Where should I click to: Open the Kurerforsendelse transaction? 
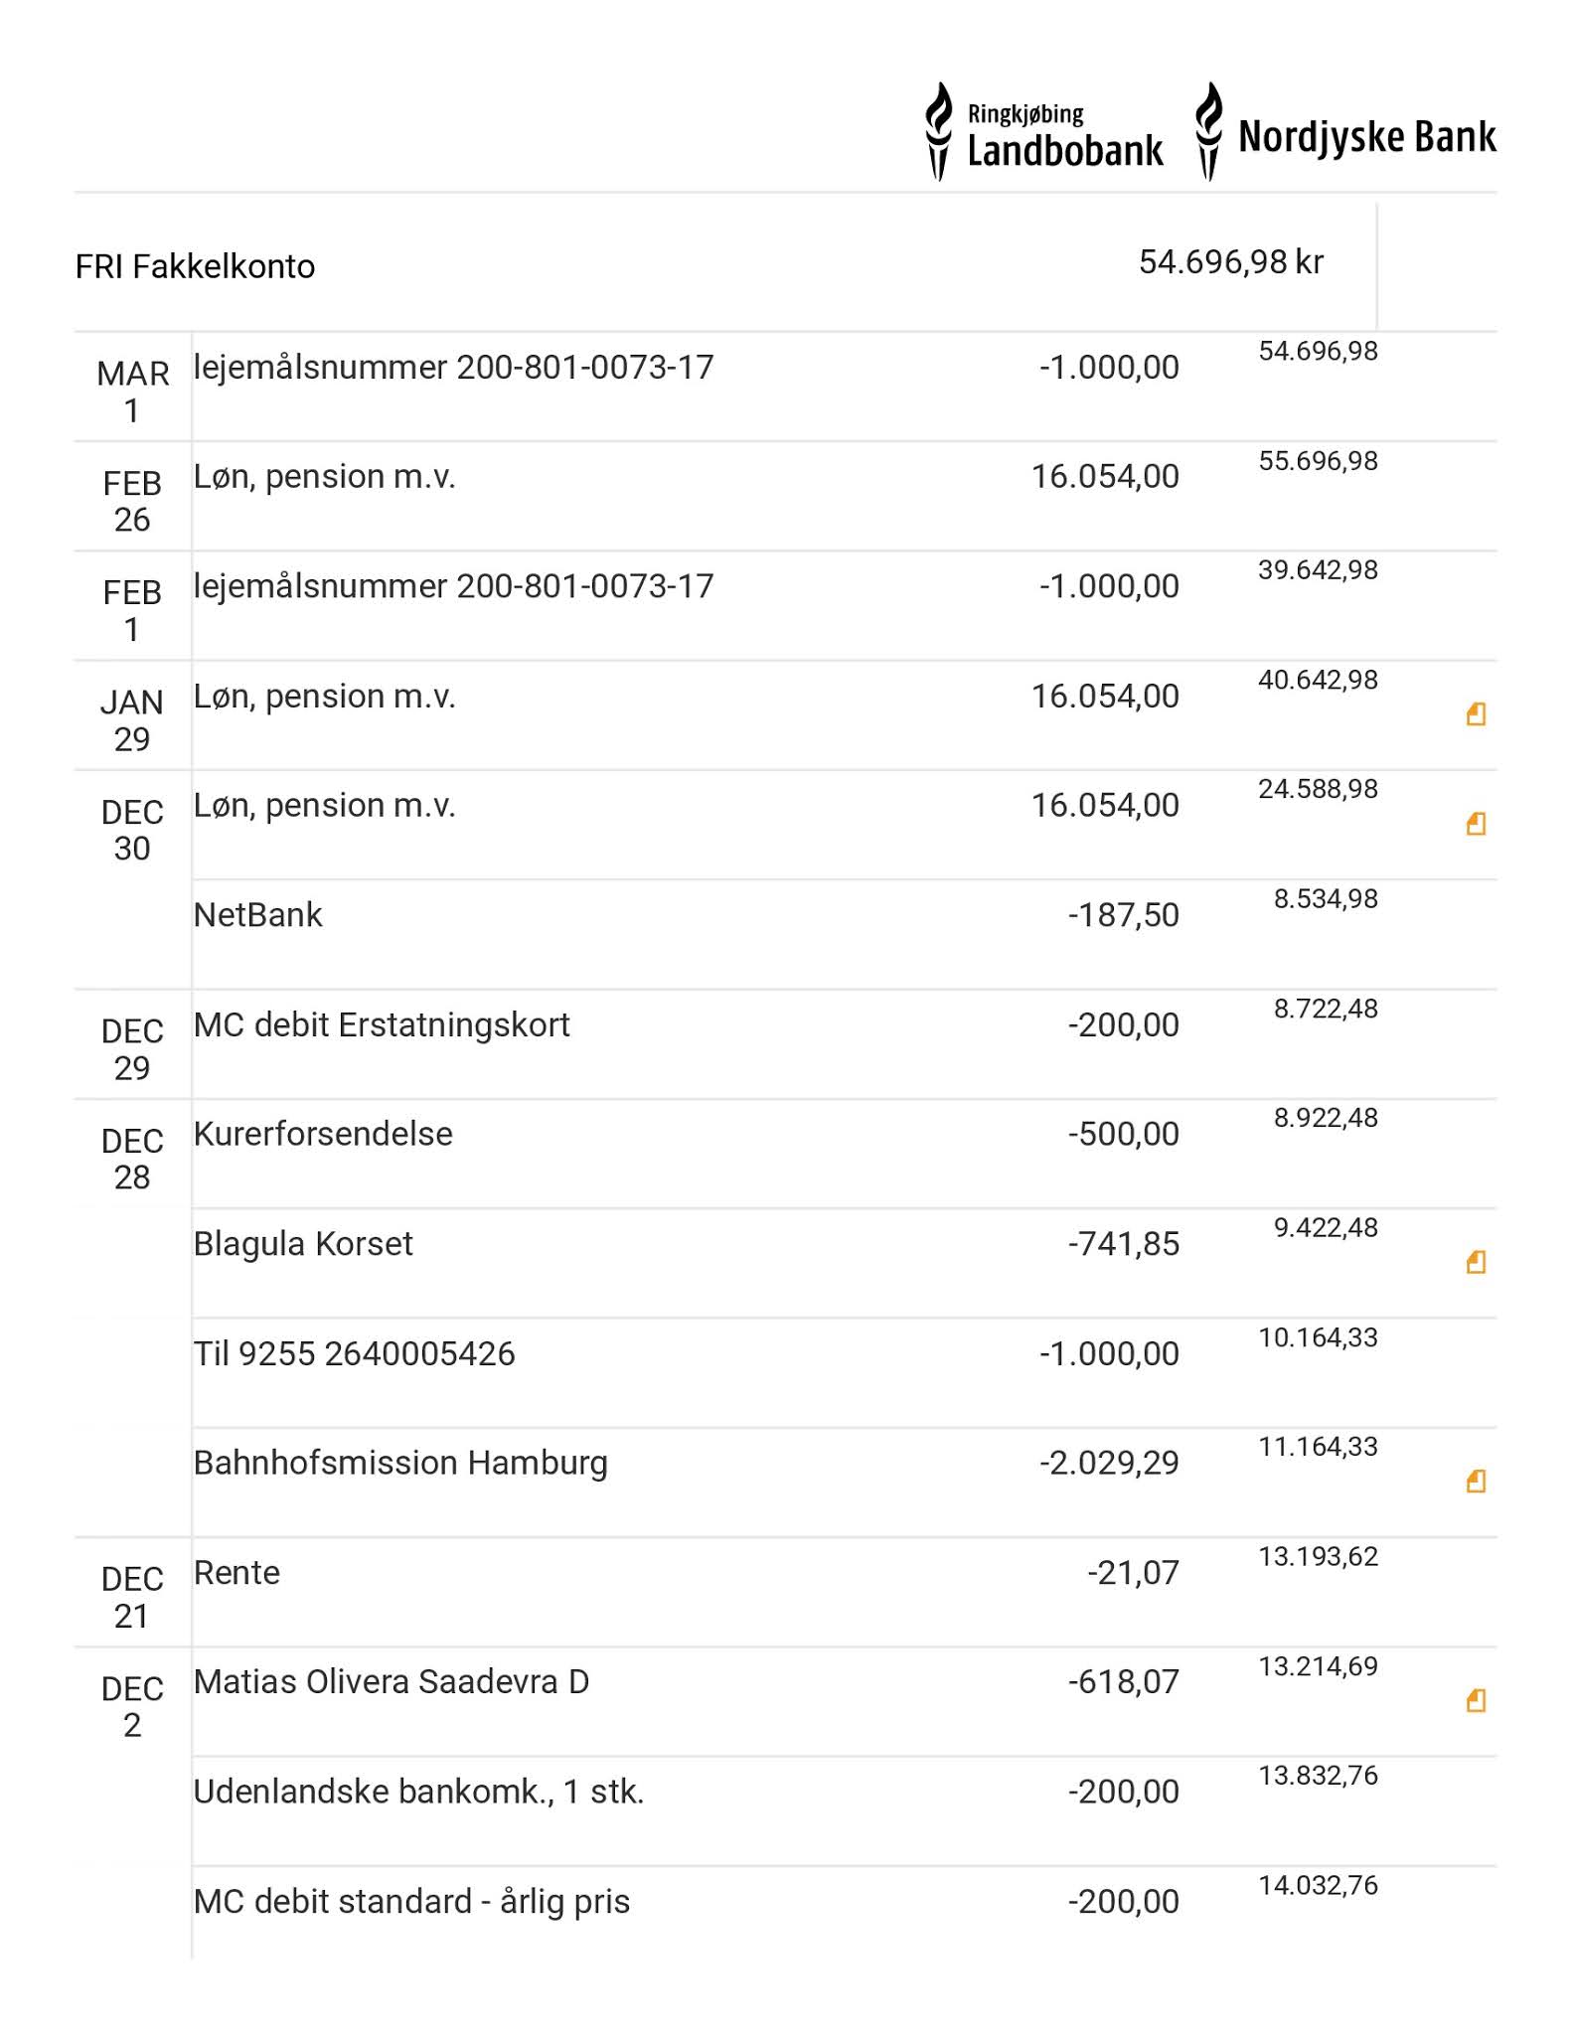click(323, 1134)
